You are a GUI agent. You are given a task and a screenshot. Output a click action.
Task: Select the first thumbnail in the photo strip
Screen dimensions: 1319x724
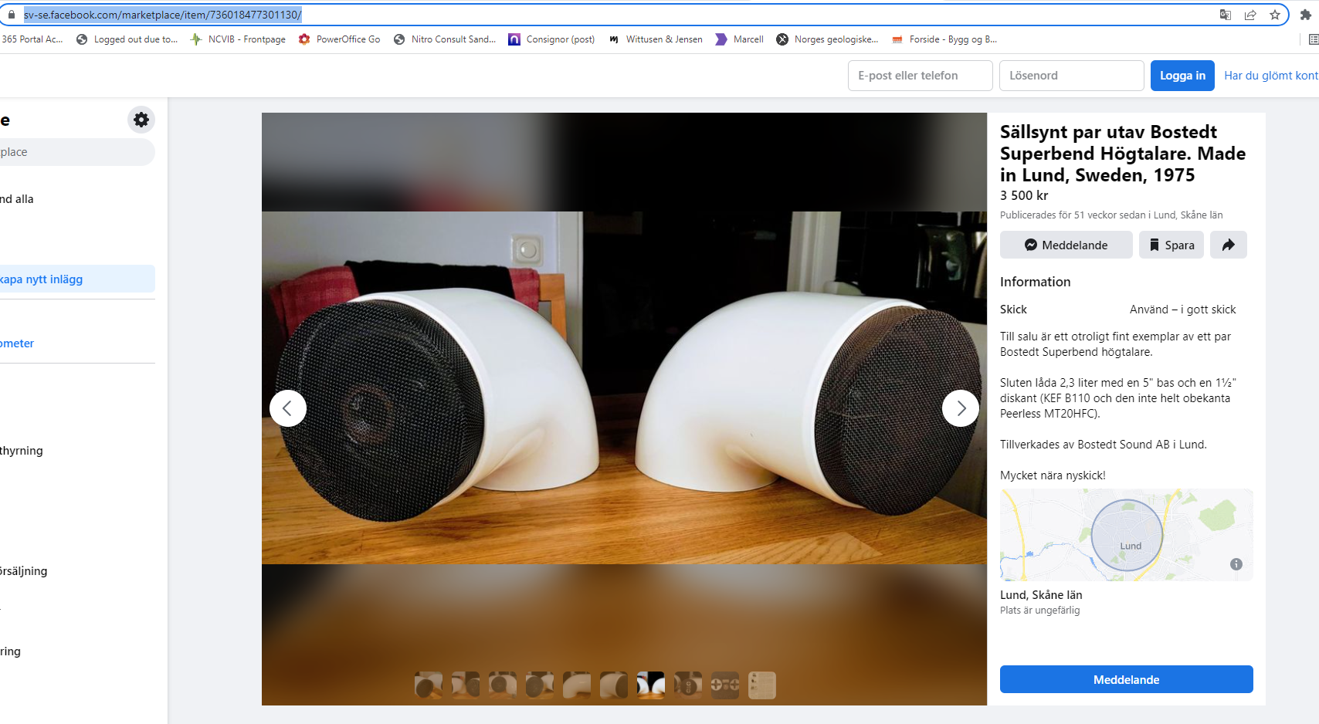[429, 685]
